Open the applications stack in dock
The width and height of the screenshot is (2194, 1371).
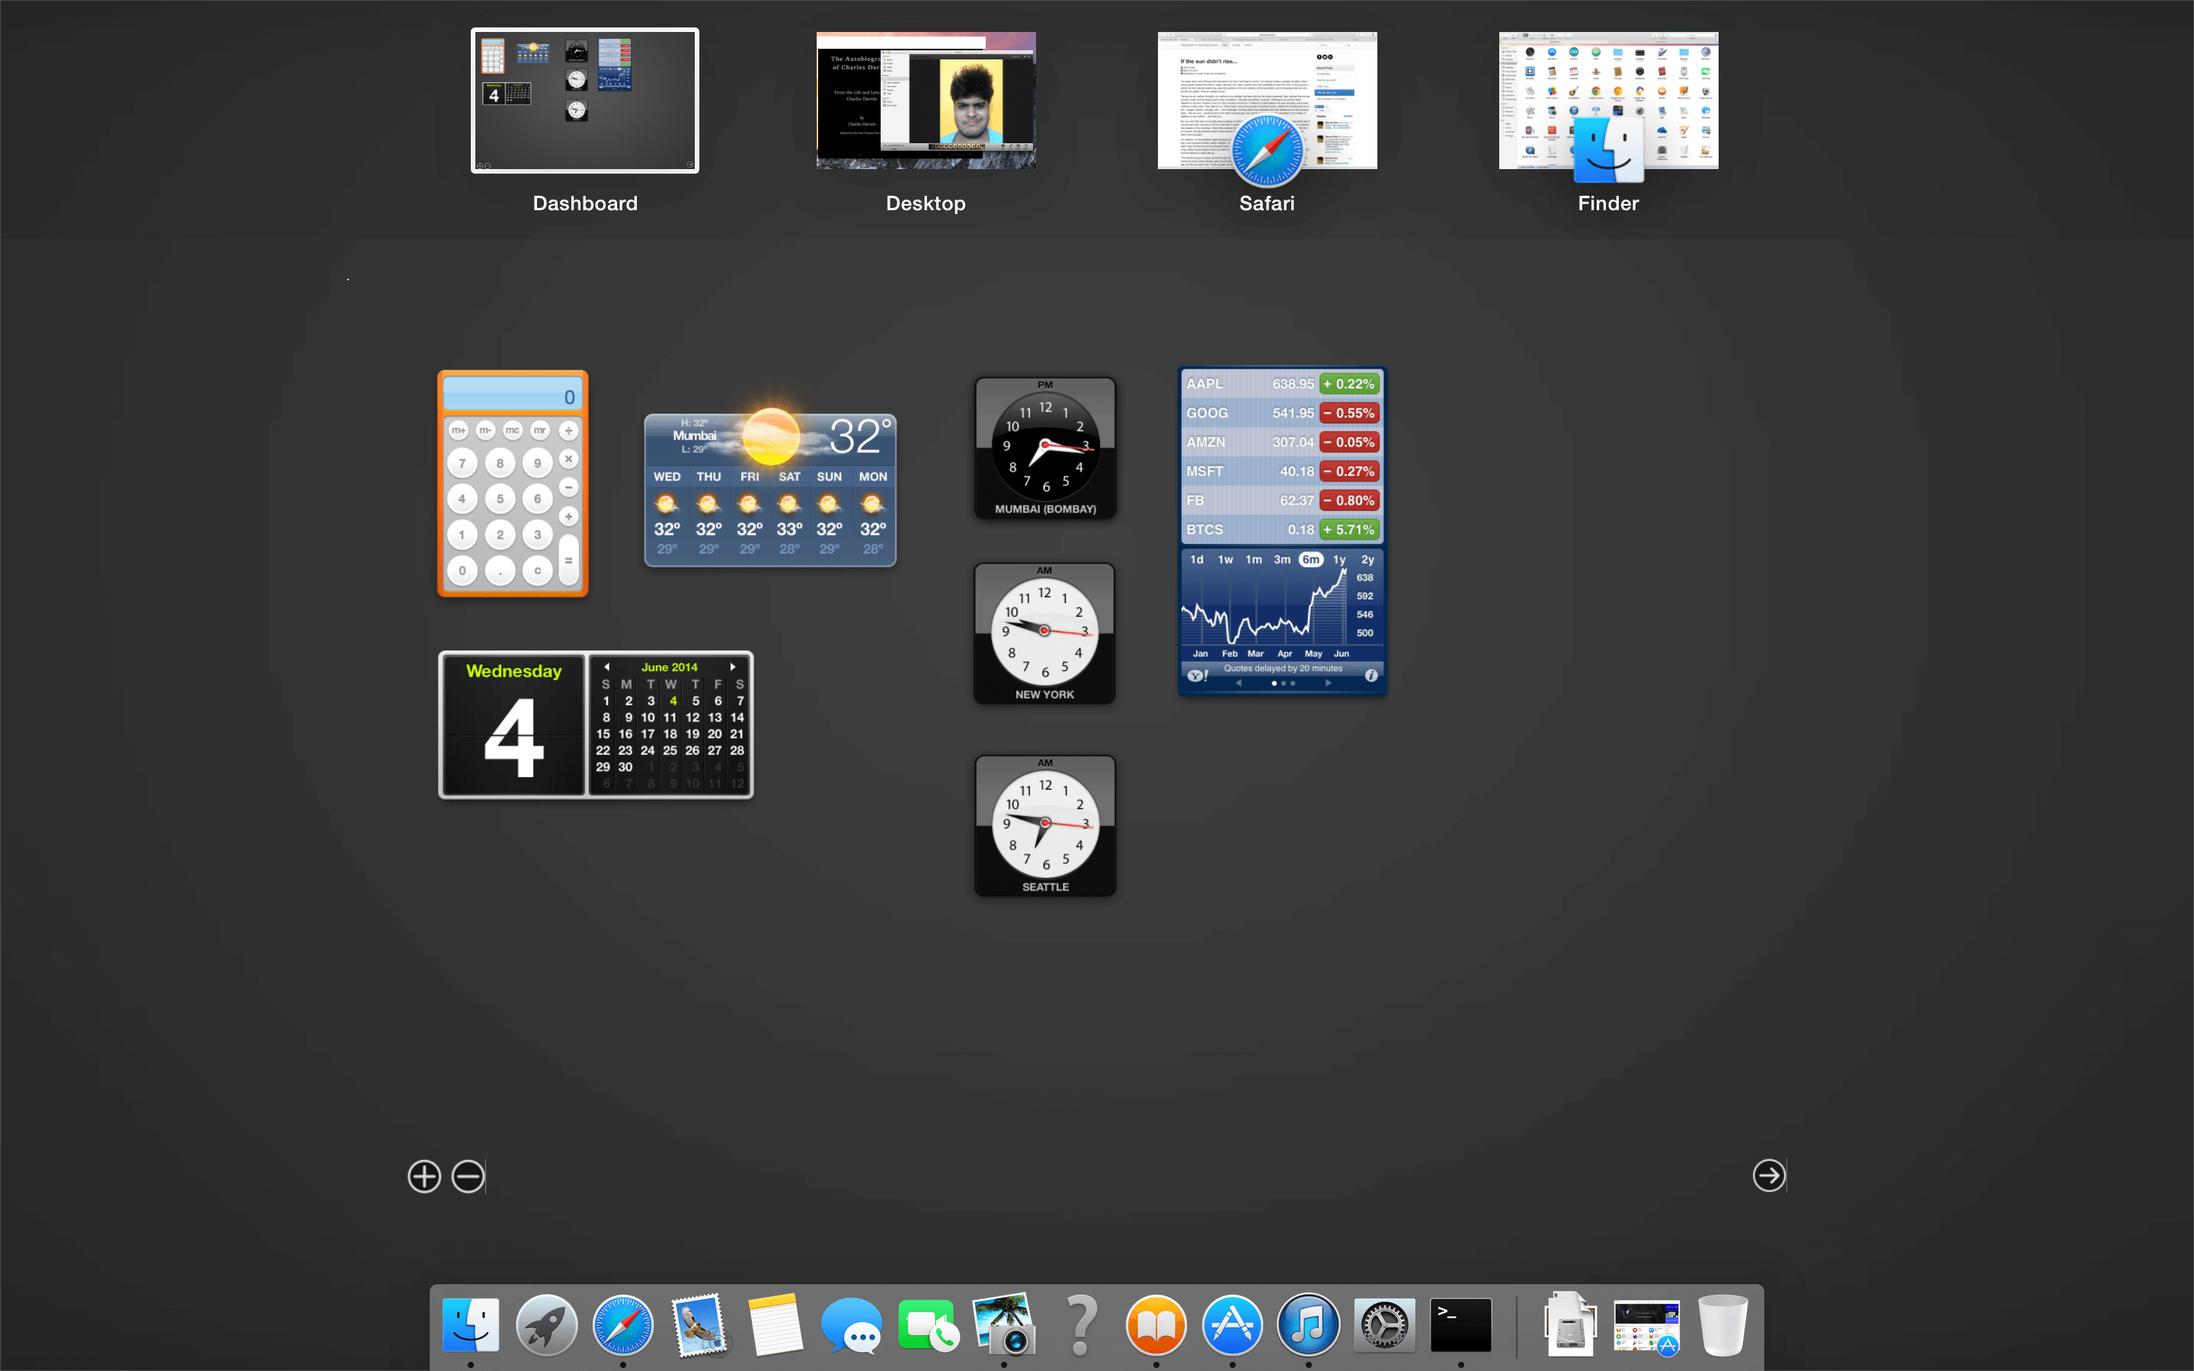click(x=1646, y=1327)
